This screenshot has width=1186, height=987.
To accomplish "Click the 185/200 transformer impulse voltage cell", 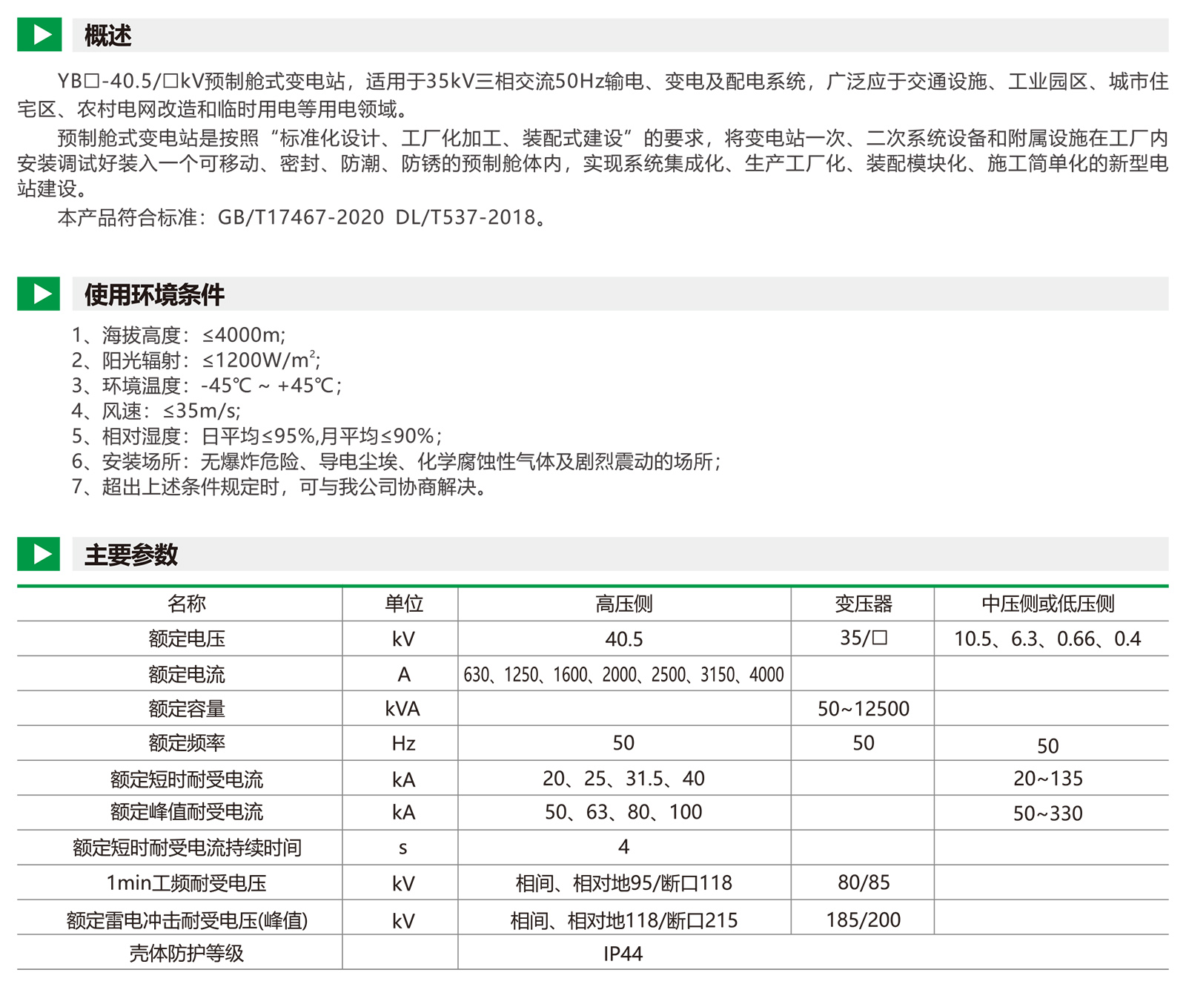I will point(863,920).
